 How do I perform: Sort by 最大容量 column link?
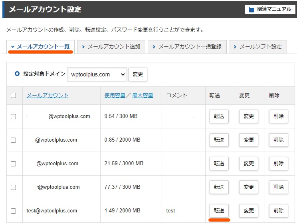pos(143,95)
